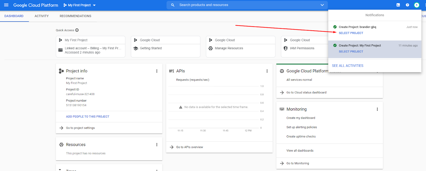426x171 pixels.
Task: Select project brander-gbq from notification
Action: tap(351, 33)
